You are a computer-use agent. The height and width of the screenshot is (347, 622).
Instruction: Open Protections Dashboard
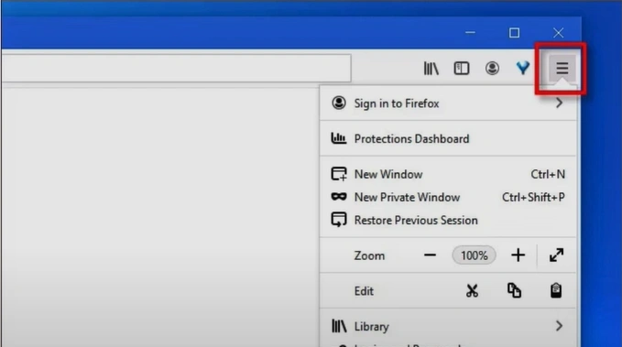(x=448, y=138)
